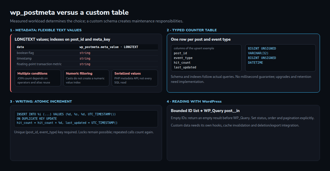Click the first BIGINT UNSIGNED type

coord(262,48)
